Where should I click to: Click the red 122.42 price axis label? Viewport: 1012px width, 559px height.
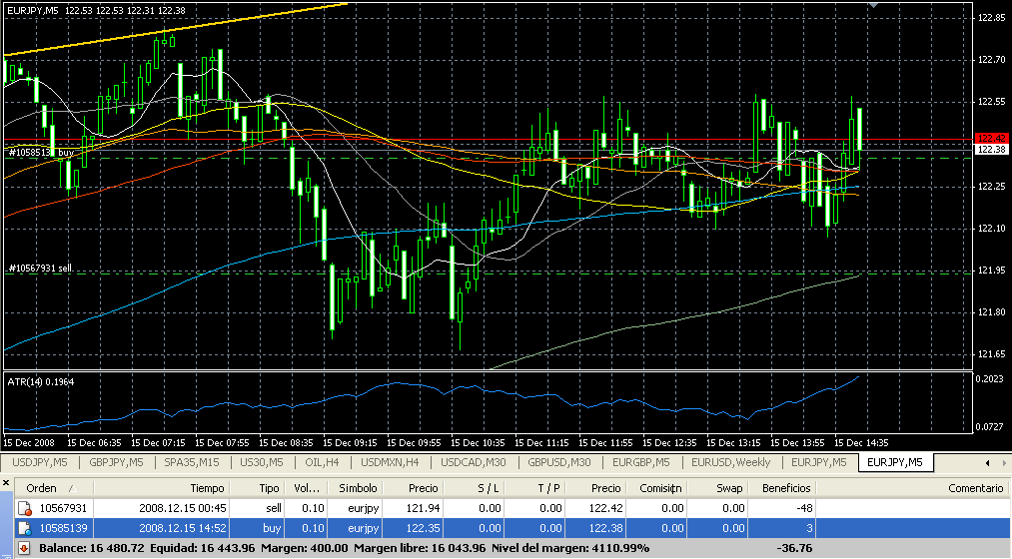[992, 138]
